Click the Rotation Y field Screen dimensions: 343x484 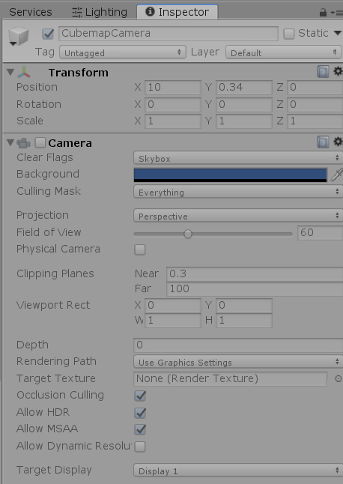click(244, 104)
